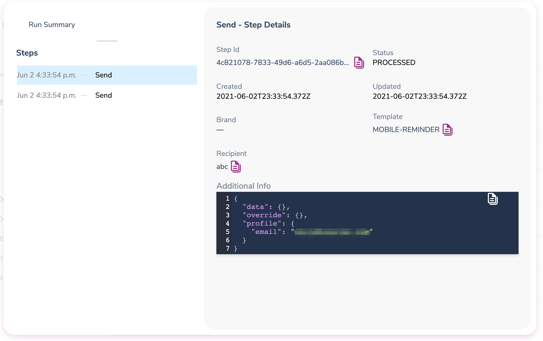Click the "profile" key in JSON
Image resolution: width=543 pixels, height=341 pixels.
click(262, 224)
